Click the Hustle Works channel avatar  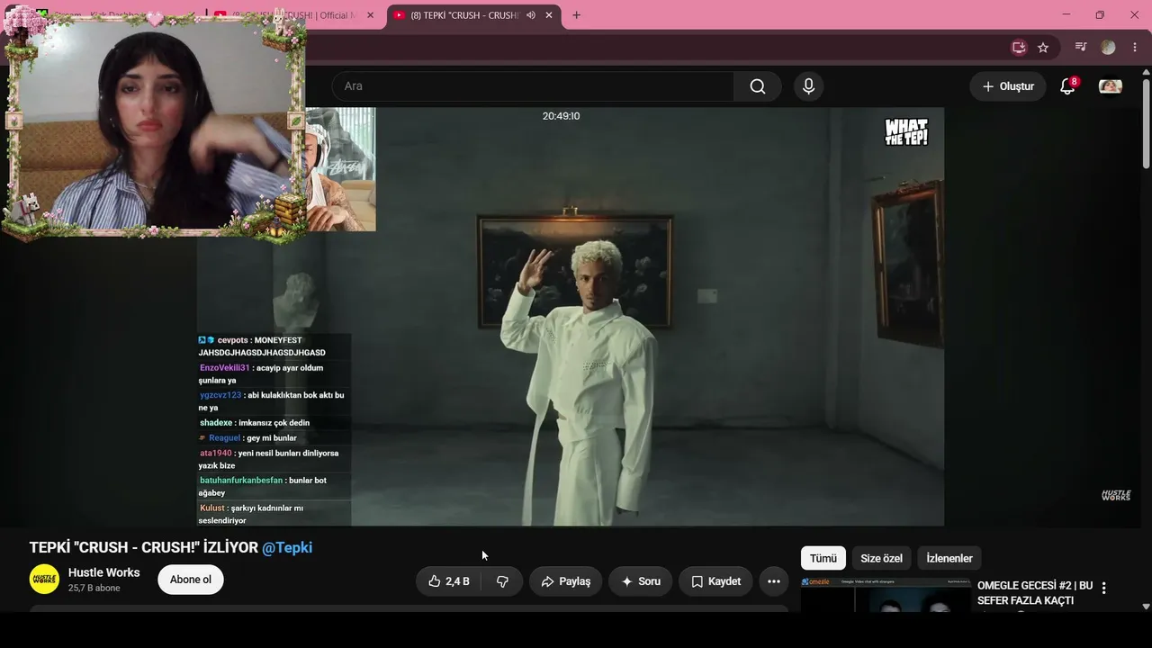(44, 580)
